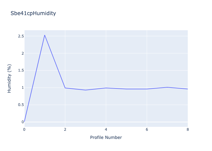Click the Profile Number x-axis label
212x151 pixels.
[106, 137]
